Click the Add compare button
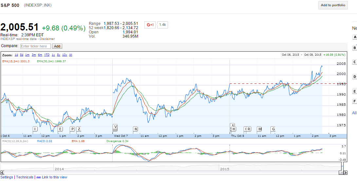Viewport: 357px width, 182px height. coord(57,46)
